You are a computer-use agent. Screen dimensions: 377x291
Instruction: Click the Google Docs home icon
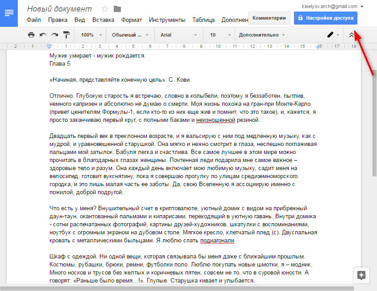pyautogui.click(x=9, y=13)
